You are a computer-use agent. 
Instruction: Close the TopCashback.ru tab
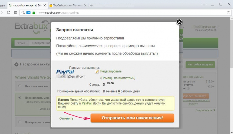point(85,5)
